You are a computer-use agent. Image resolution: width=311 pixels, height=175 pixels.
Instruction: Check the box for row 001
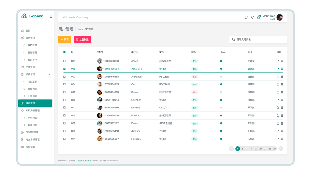coord(64,61)
